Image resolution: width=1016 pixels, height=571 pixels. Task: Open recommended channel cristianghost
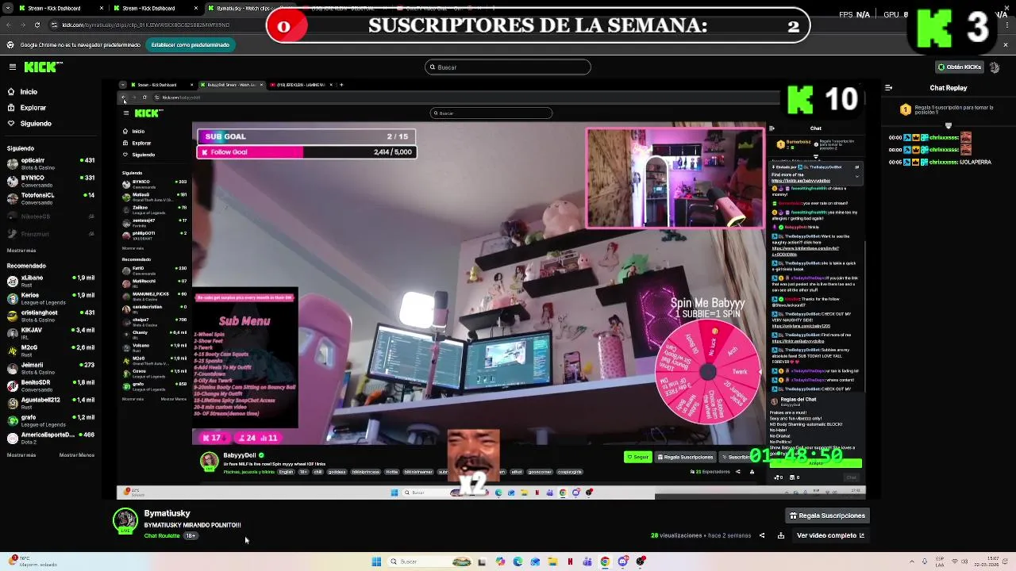[x=51, y=316]
